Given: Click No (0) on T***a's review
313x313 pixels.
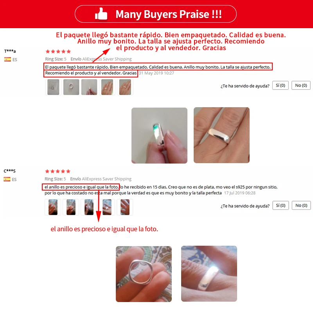Looking at the screenshot, I should coord(301,85).
